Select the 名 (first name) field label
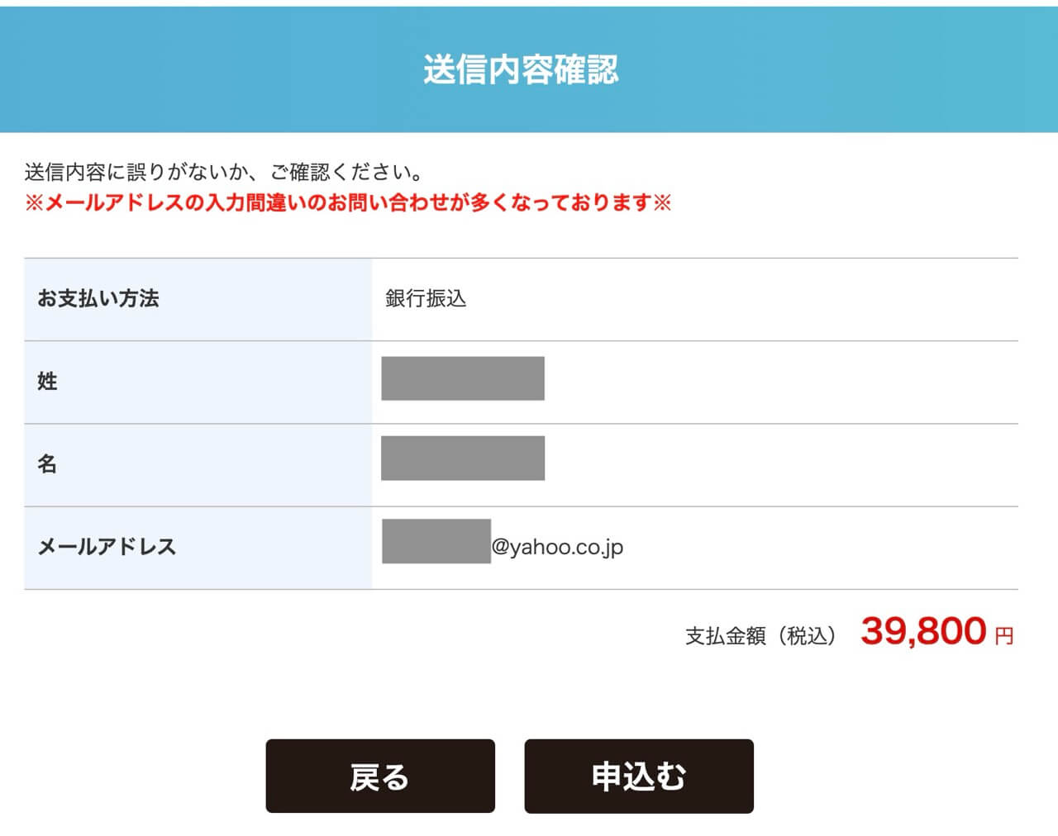 [x=46, y=464]
